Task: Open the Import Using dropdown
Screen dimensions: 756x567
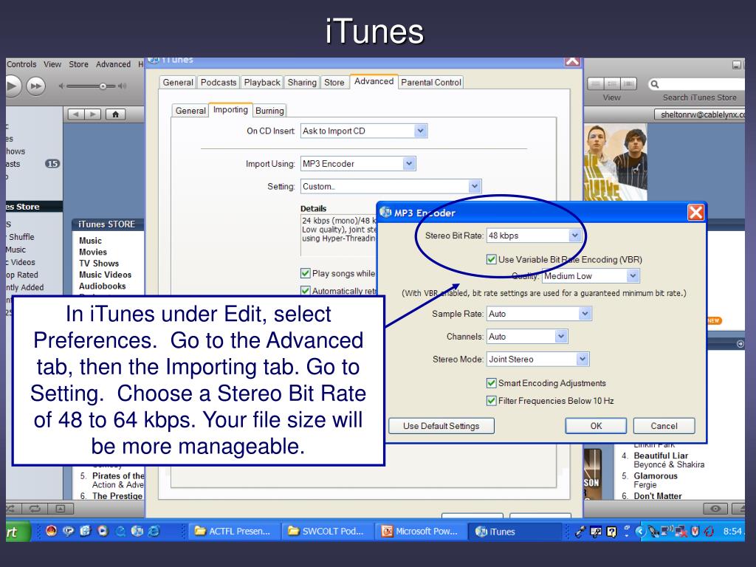Action: coord(358,164)
